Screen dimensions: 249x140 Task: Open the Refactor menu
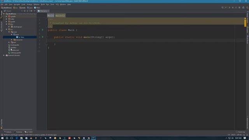tap(37, 4)
